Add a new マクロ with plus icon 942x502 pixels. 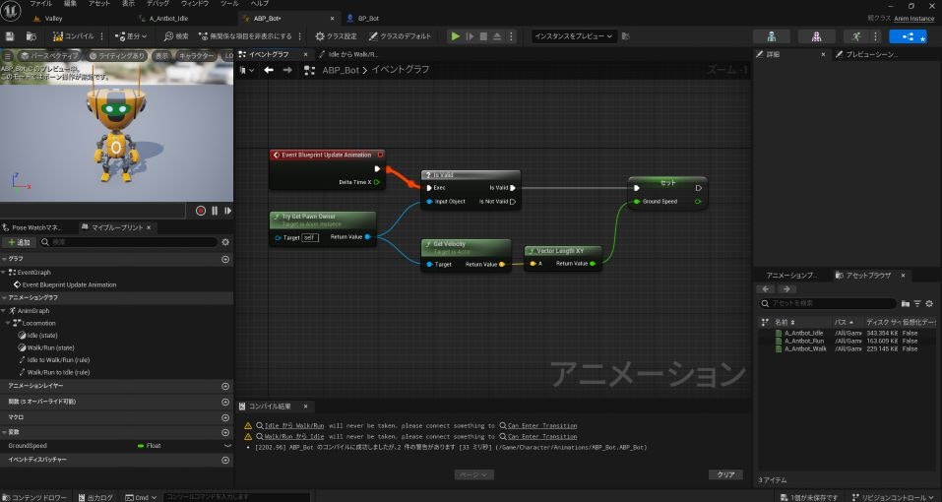tap(225, 416)
